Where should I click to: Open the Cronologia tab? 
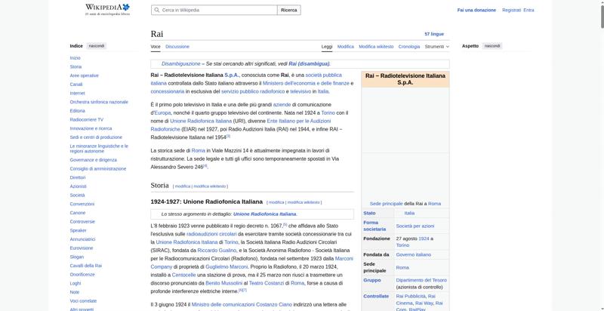tap(409, 46)
